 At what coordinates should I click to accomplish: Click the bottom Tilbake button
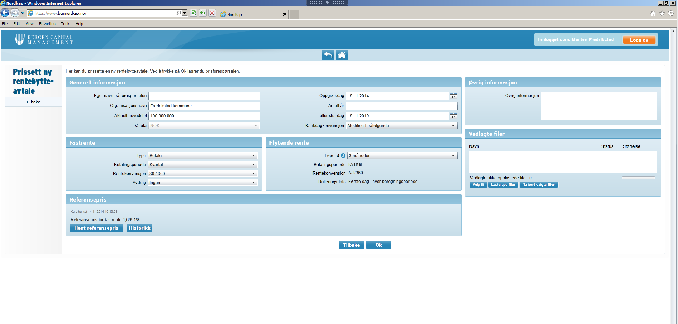point(352,245)
